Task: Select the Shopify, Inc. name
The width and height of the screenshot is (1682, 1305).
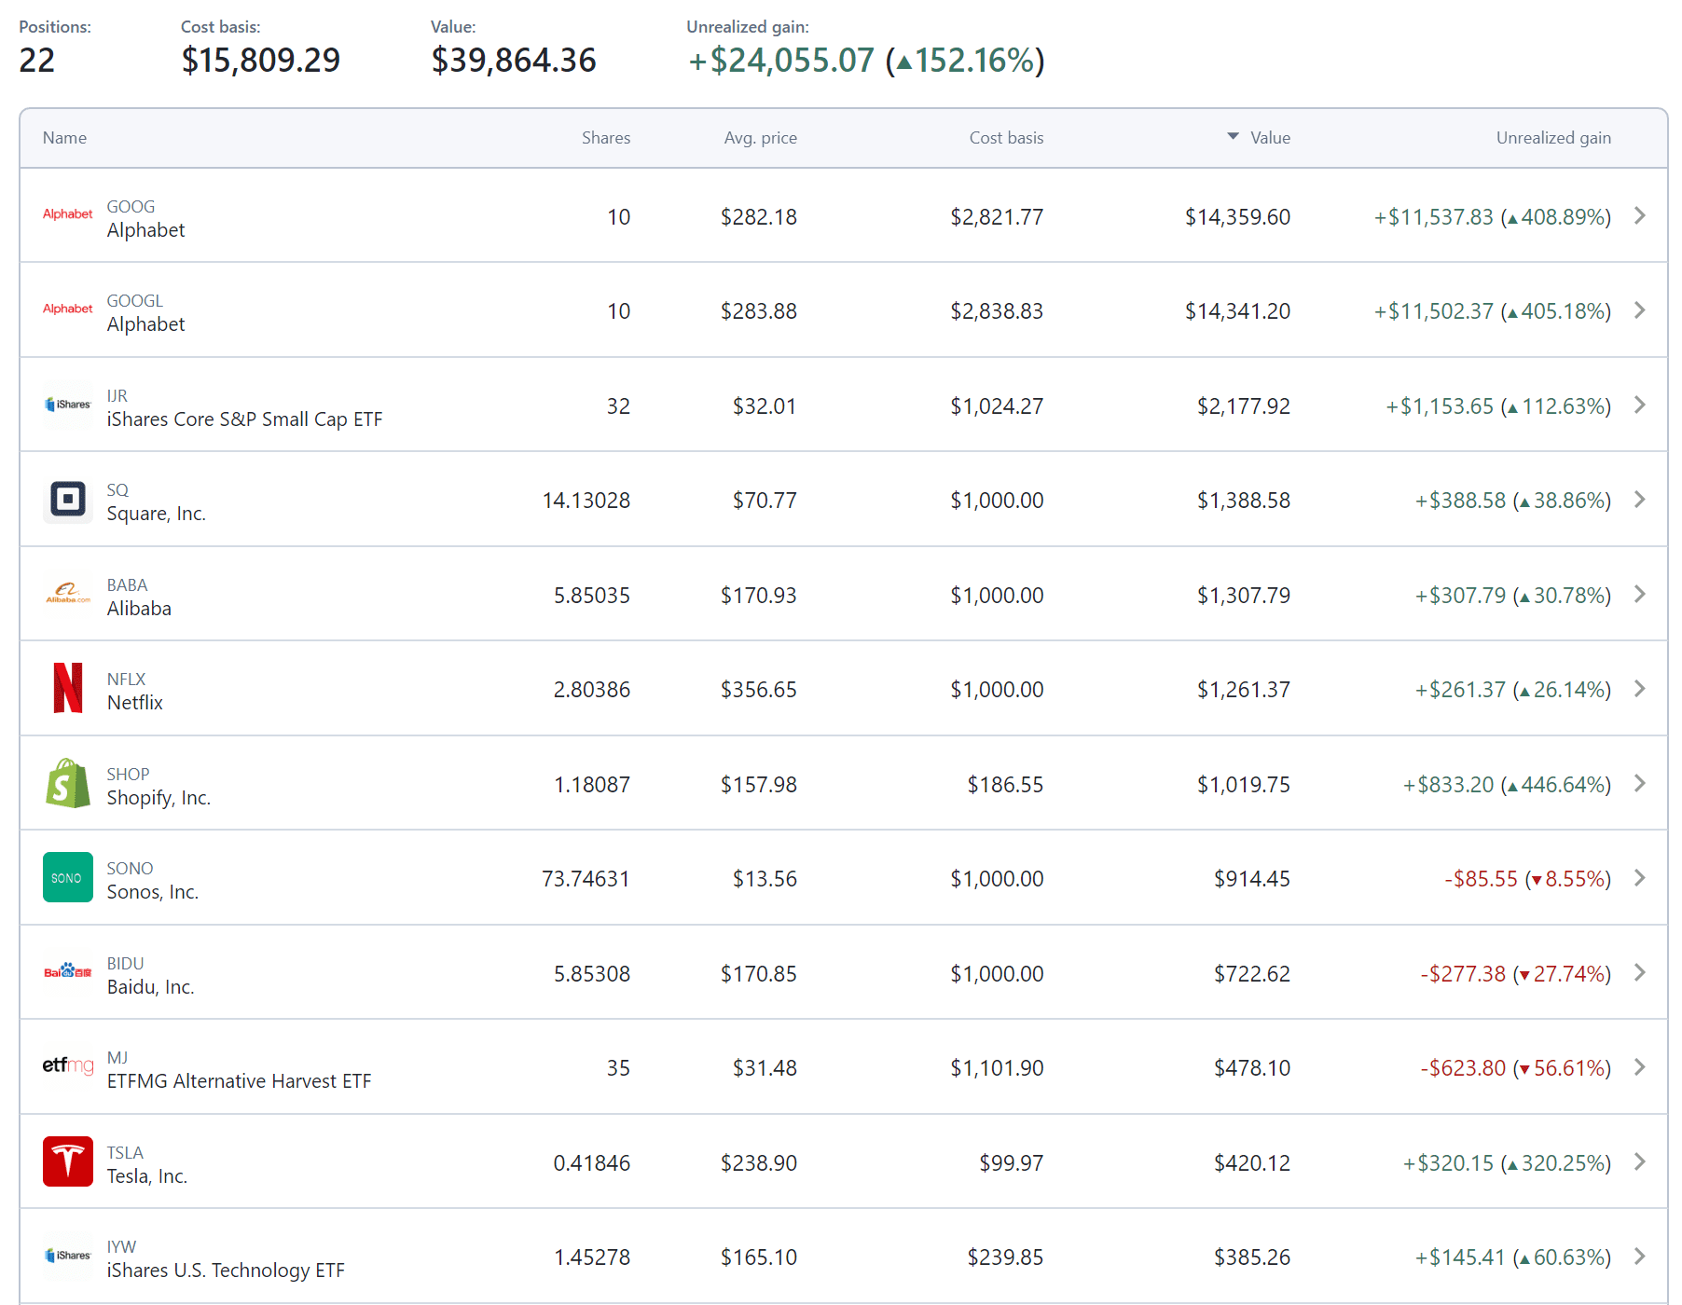Action: [159, 798]
